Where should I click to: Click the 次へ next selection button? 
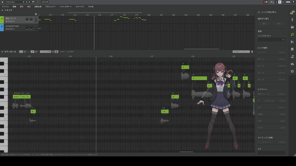279,24
